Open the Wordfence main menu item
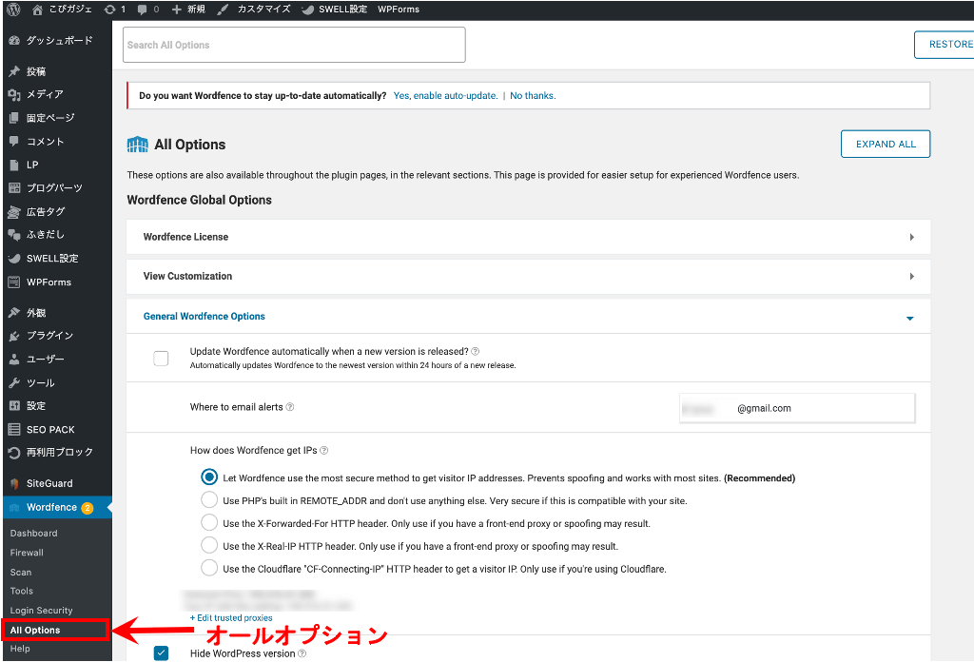 (x=57, y=507)
